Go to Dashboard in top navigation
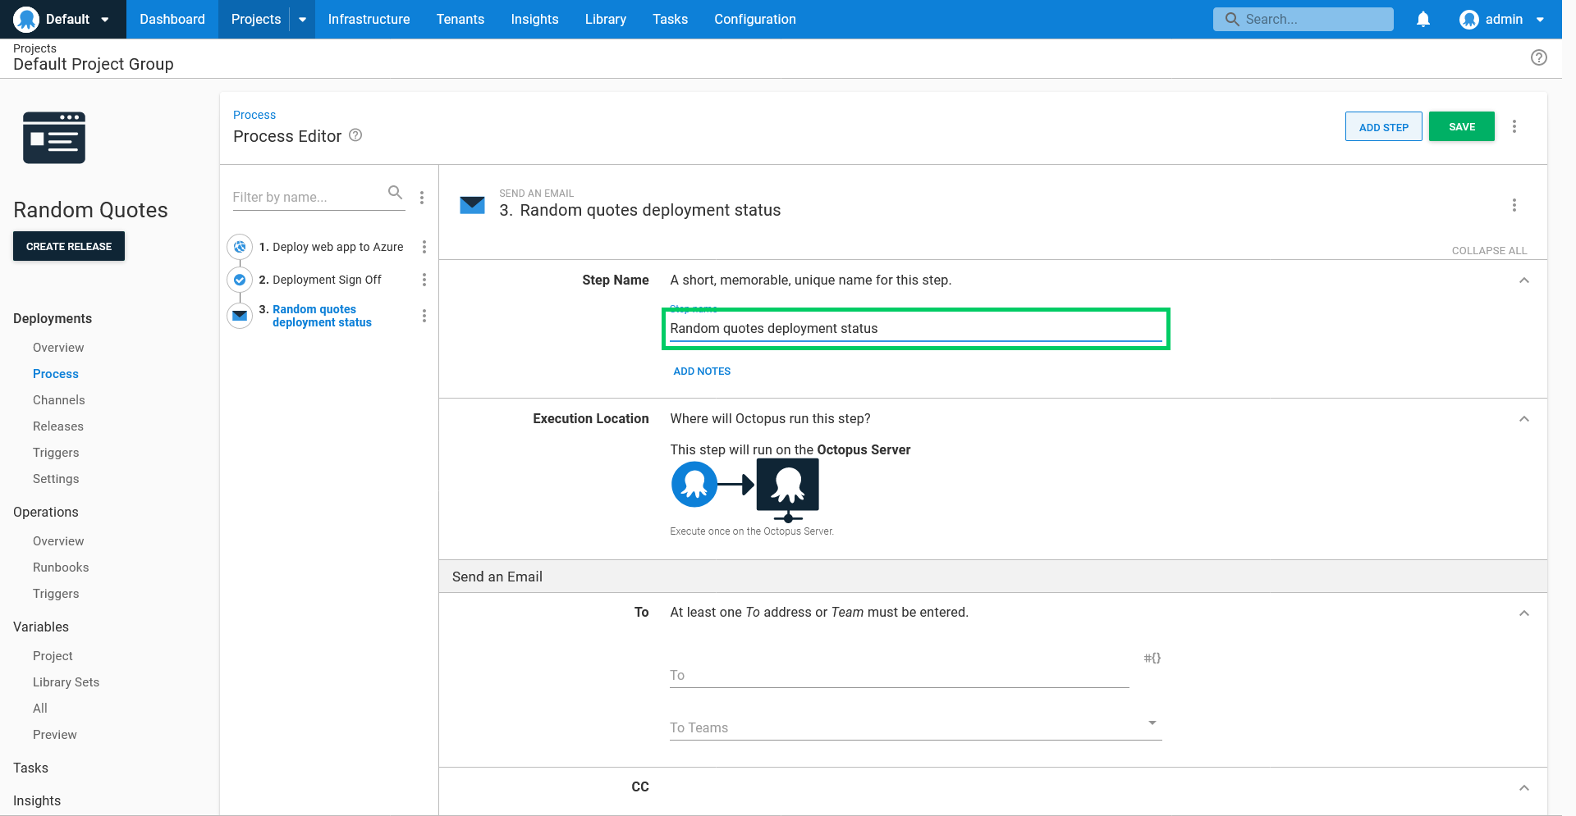The height and width of the screenshot is (816, 1576). tap(172, 19)
